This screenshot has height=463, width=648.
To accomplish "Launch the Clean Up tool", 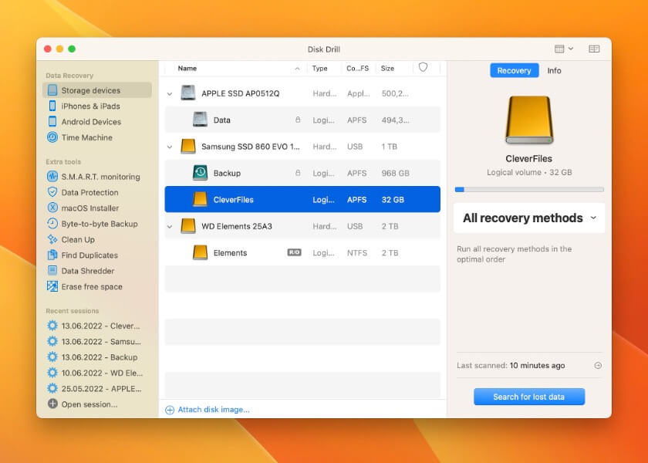I will pos(77,240).
